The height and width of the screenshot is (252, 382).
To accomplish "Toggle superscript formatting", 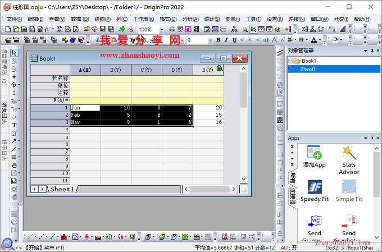I will [242, 40].
